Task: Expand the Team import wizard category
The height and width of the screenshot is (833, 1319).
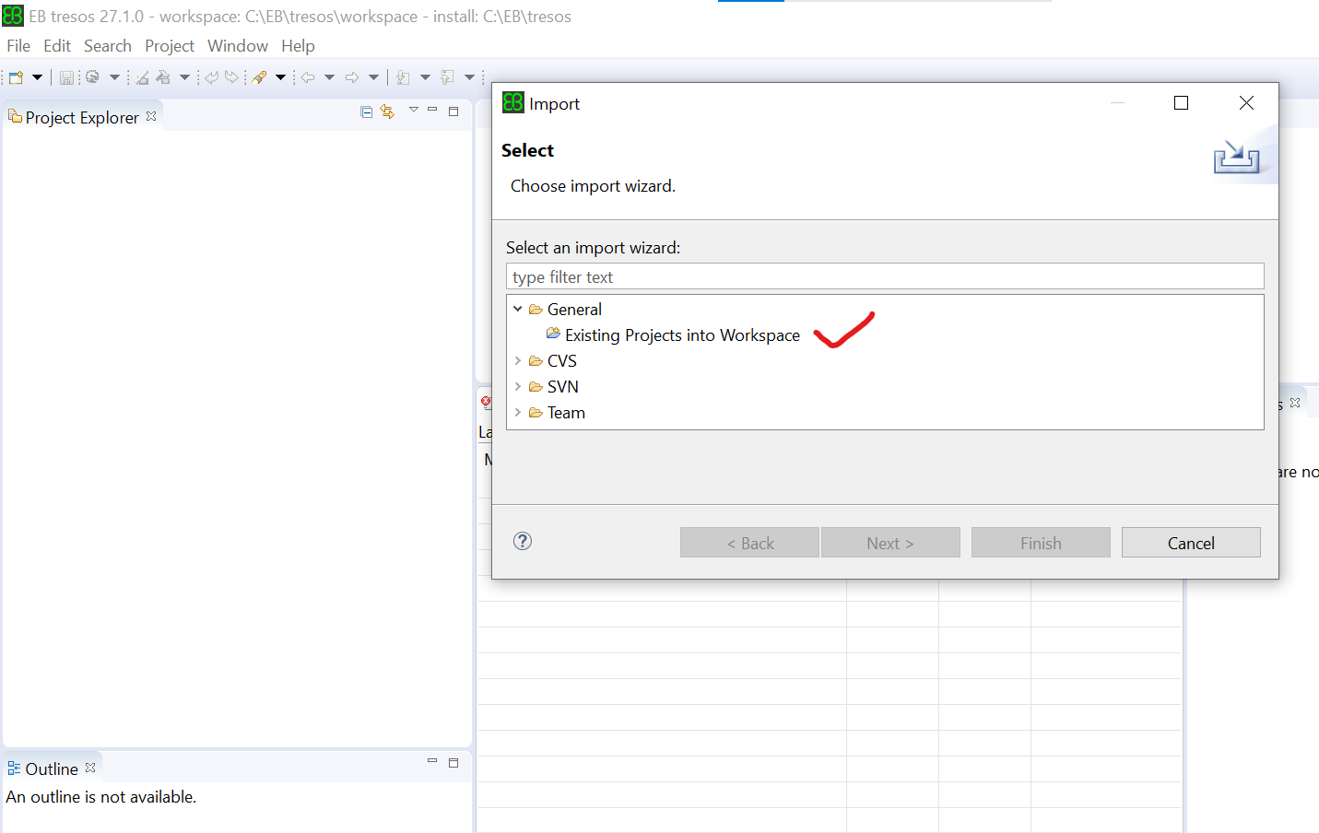Action: [x=517, y=413]
